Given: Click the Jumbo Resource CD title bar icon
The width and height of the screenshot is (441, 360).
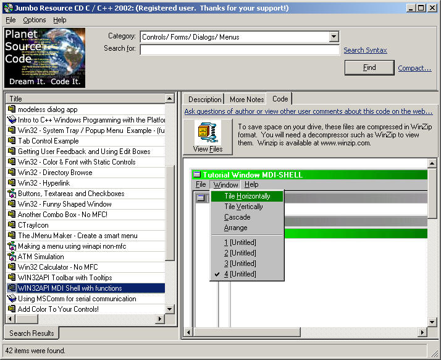Looking at the screenshot, I should coord(9,8).
